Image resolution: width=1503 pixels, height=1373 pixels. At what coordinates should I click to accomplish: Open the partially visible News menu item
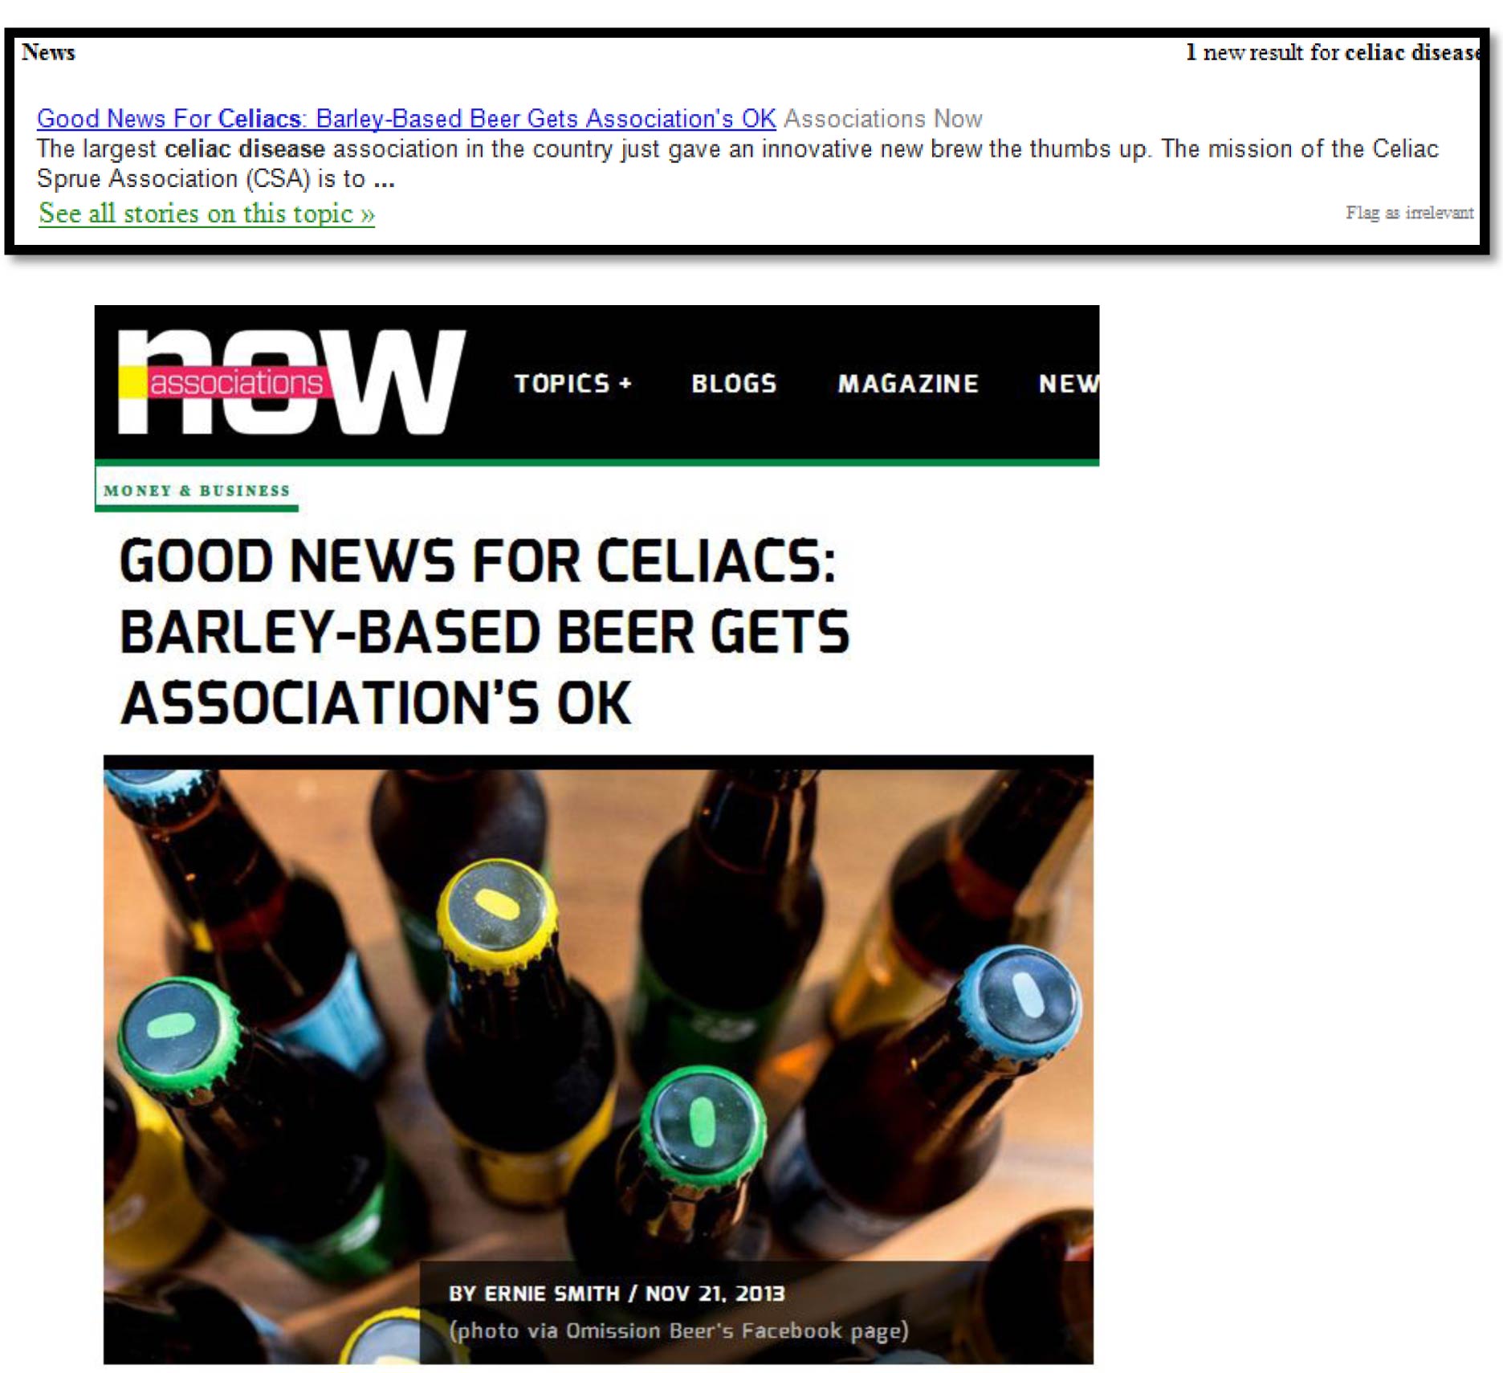pyautogui.click(x=1069, y=384)
